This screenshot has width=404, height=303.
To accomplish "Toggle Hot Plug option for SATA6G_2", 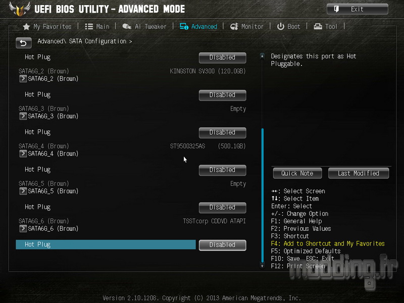I will 222,95.
